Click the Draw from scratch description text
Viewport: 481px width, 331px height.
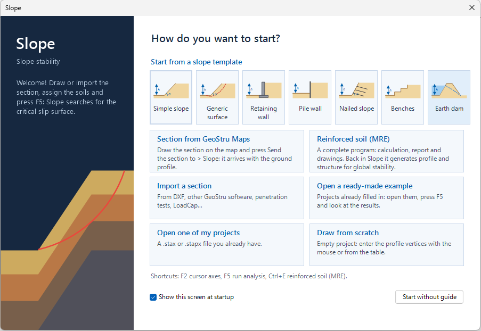(x=384, y=248)
